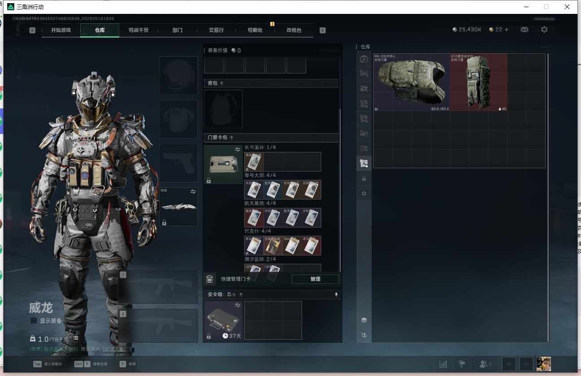This screenshot has width=581, height=376.
Task: Open the player avatar in the bottom bar
Action: (544, 364)
